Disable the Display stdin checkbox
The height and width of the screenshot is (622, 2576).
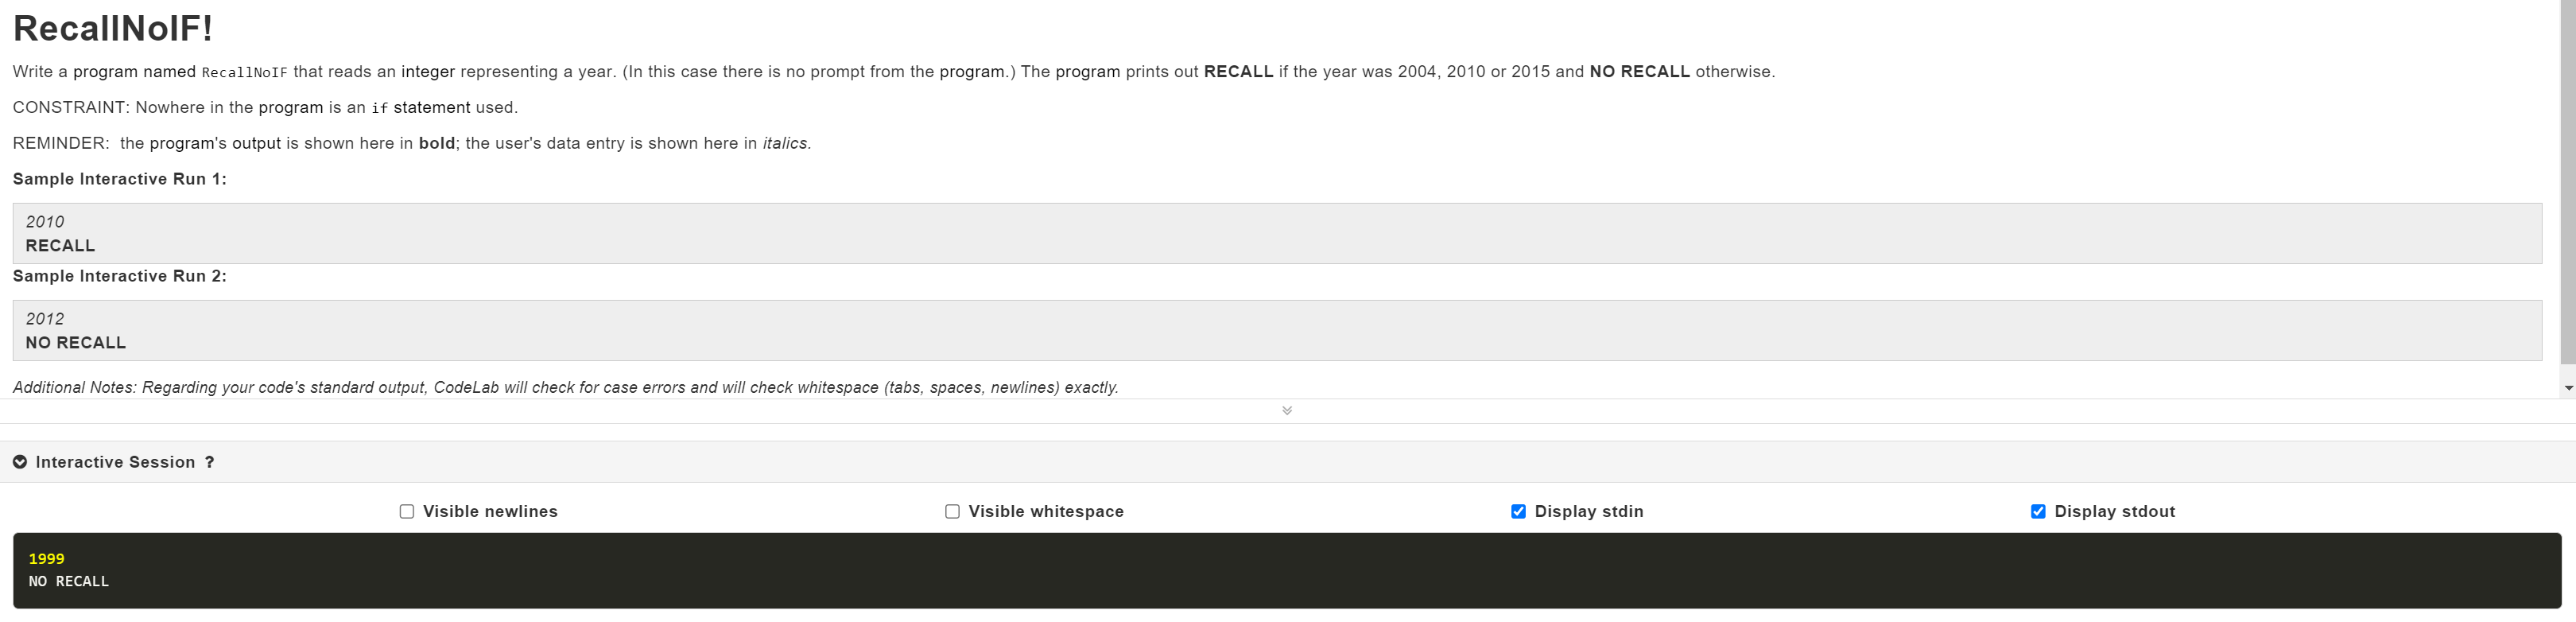click(1521, 511)
